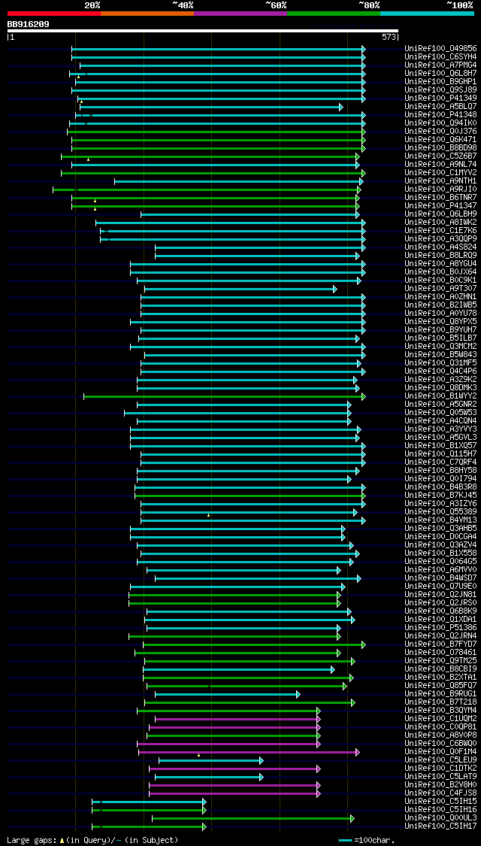Select the UniRef100_A8YGU4 label
Viewport: 481px width, 846px height.
point(440,264)
